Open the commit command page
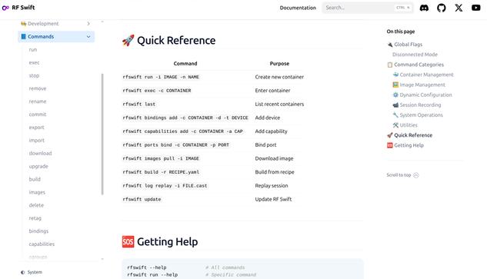 coord(38,115)
